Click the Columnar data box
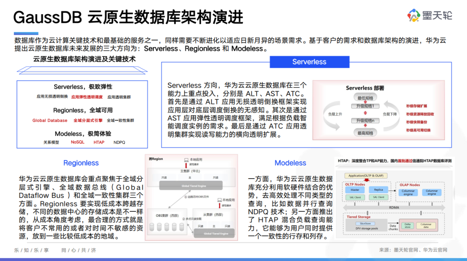467x261 pixels. (426, 226)
